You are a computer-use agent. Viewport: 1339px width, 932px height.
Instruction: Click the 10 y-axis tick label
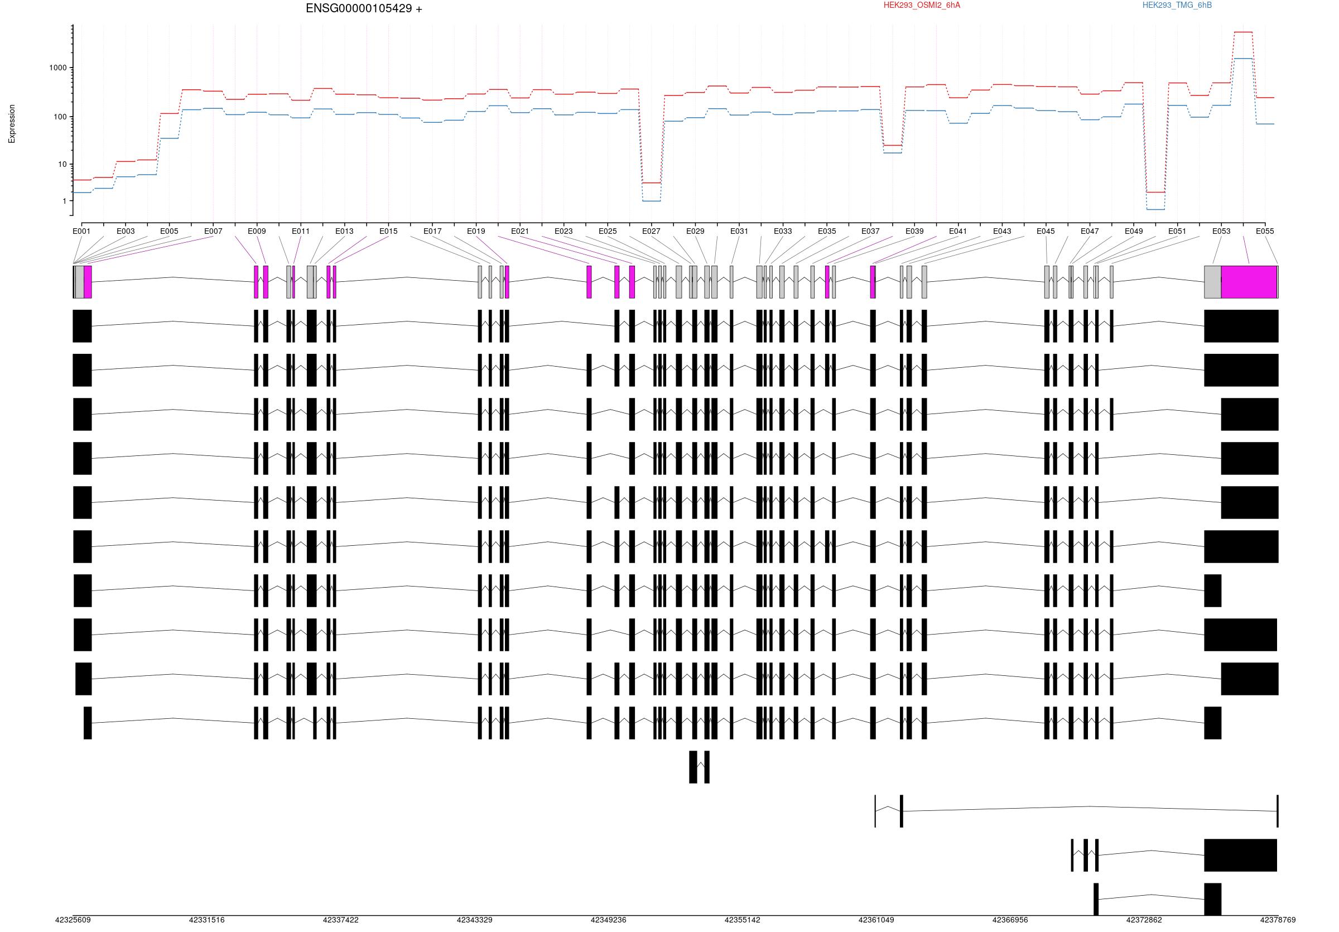(62, 165)
